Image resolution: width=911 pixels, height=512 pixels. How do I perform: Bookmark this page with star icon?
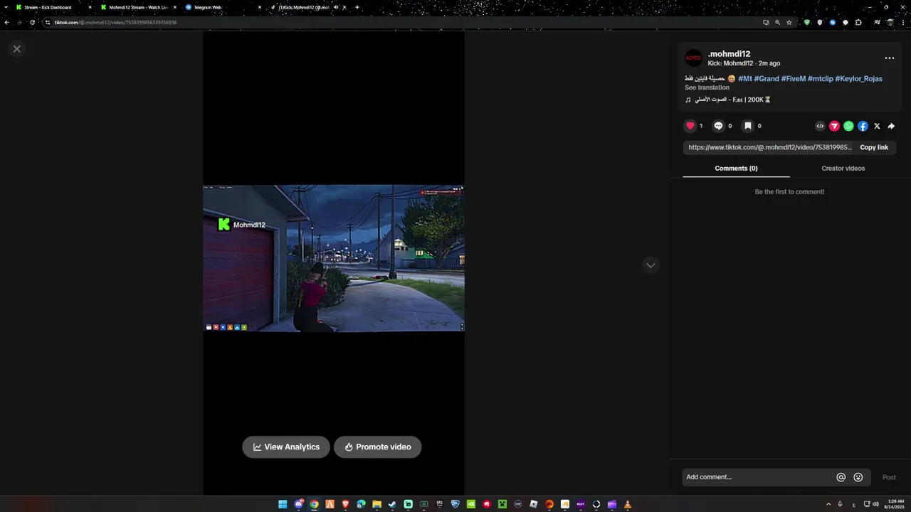pyautogui.click(x=789, y=22)
